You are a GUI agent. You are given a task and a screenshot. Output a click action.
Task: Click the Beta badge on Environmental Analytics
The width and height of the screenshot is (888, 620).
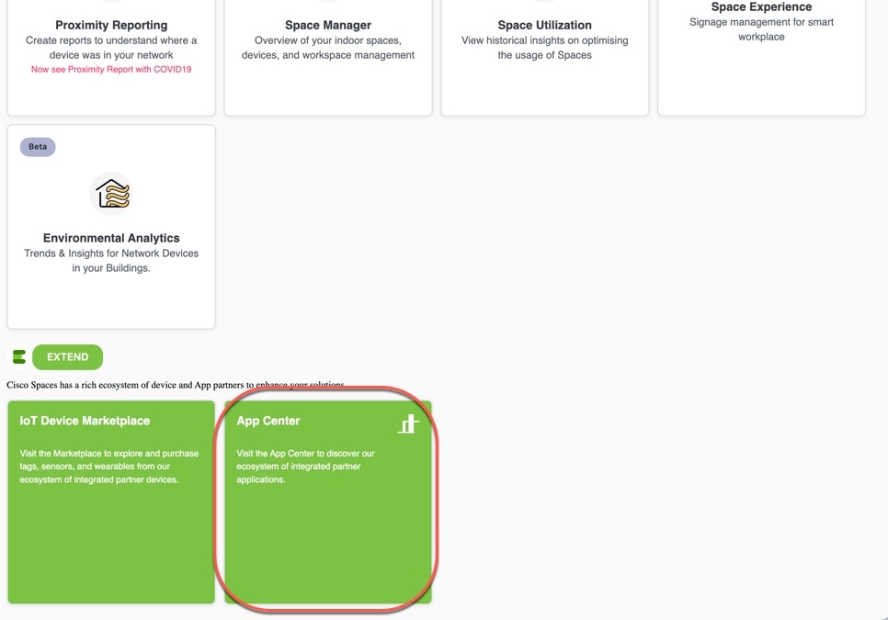click(38, 147)
